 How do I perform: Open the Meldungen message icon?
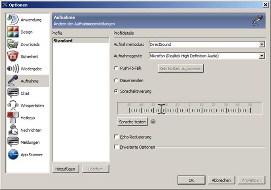pyautogui.click(x=13, y=142)
